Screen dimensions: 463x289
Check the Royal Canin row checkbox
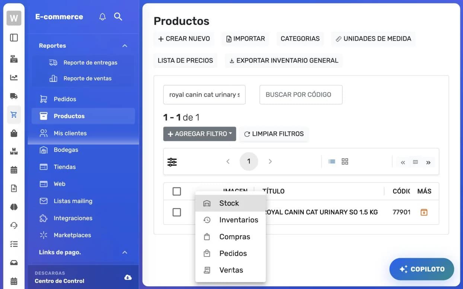point(177,212)
